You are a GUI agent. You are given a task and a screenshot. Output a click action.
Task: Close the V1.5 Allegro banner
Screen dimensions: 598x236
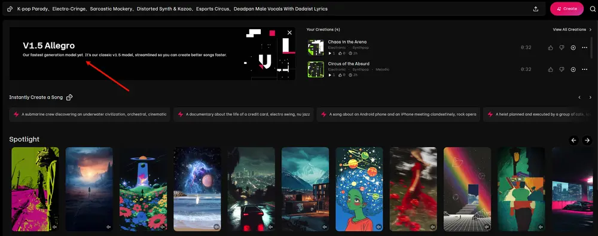click(289, 33)
